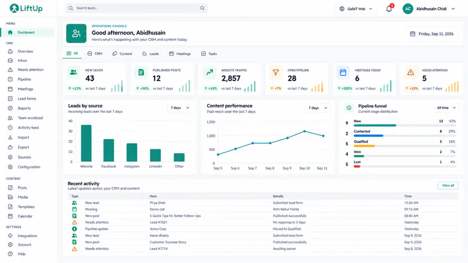Click the Pipeline icon in sidebar
This screenshot has width=468, height=263.
[x=10, y=79]
